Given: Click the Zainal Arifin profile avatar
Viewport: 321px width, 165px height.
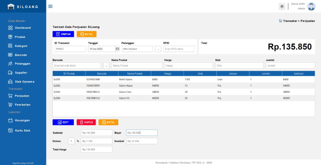Looking at the screenshot, I should click(311, 6).
